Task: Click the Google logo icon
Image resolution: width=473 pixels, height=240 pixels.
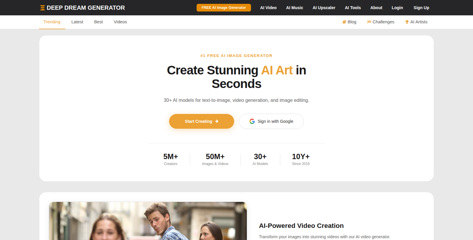Action: point(252,121)
